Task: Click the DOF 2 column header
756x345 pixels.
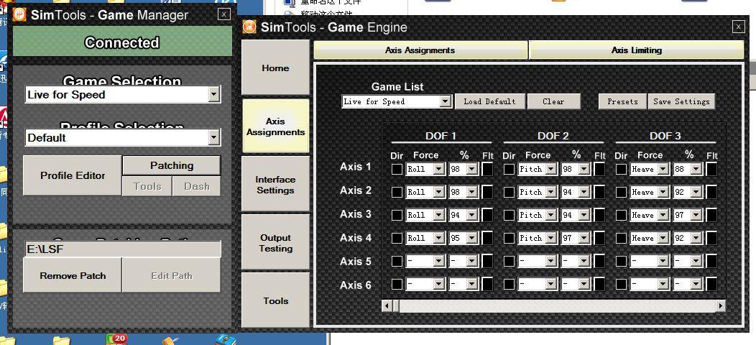Action: tap(553, 136)
